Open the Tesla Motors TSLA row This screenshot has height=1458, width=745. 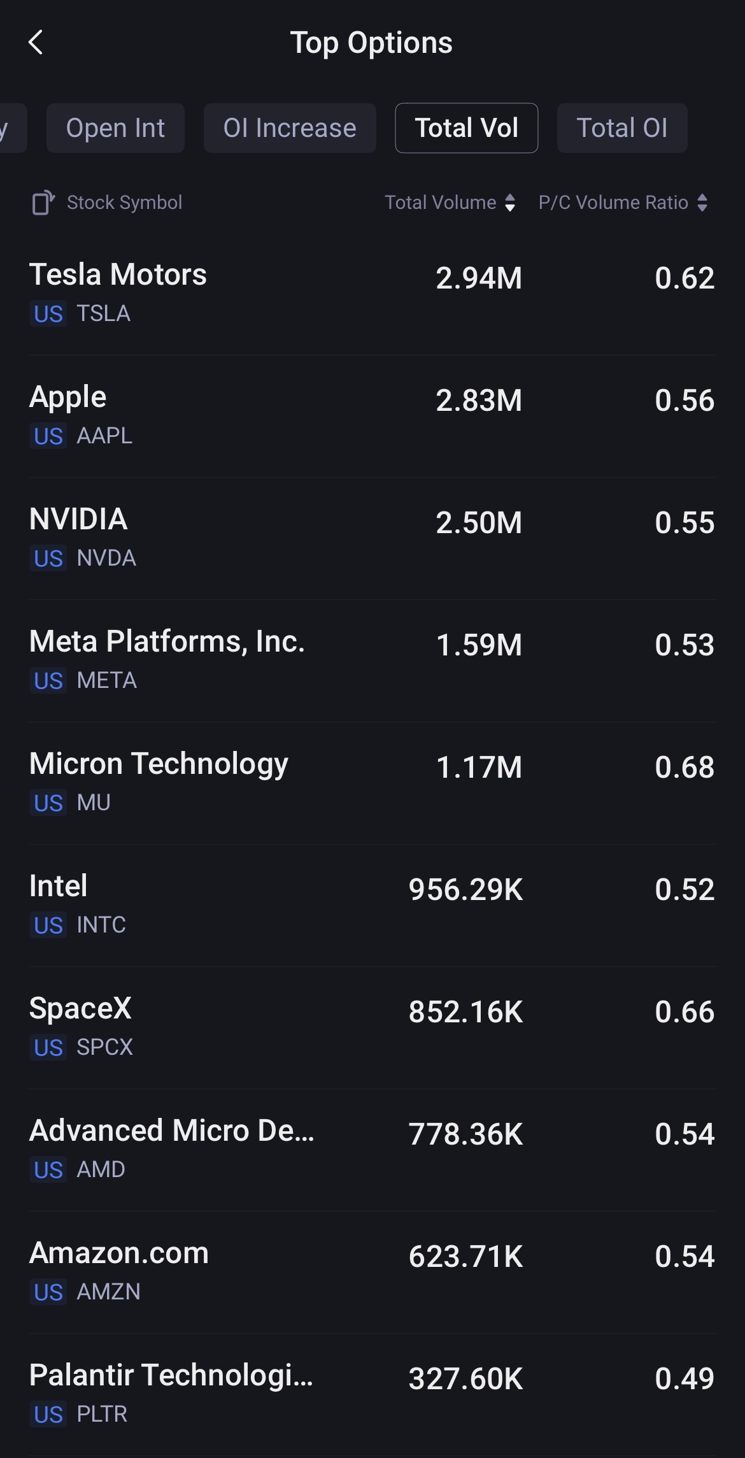(x=372, y=294)
